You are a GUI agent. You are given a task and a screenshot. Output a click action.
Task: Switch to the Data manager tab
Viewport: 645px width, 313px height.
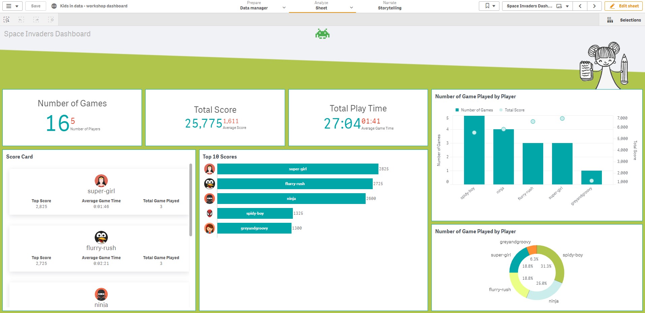(254, 6)
